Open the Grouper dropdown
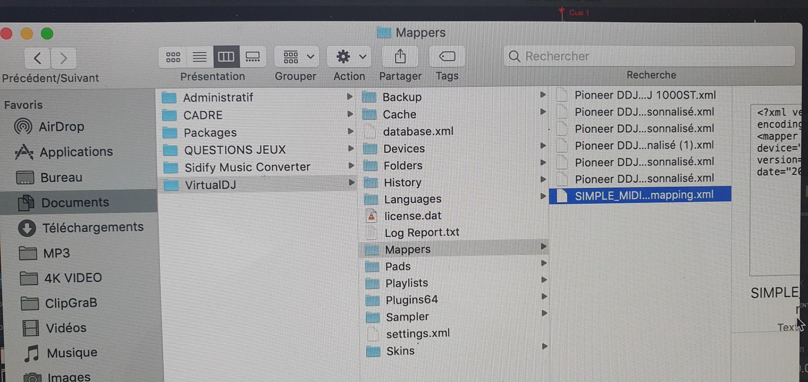Viewport: 808px width, 382px height. 297,56
